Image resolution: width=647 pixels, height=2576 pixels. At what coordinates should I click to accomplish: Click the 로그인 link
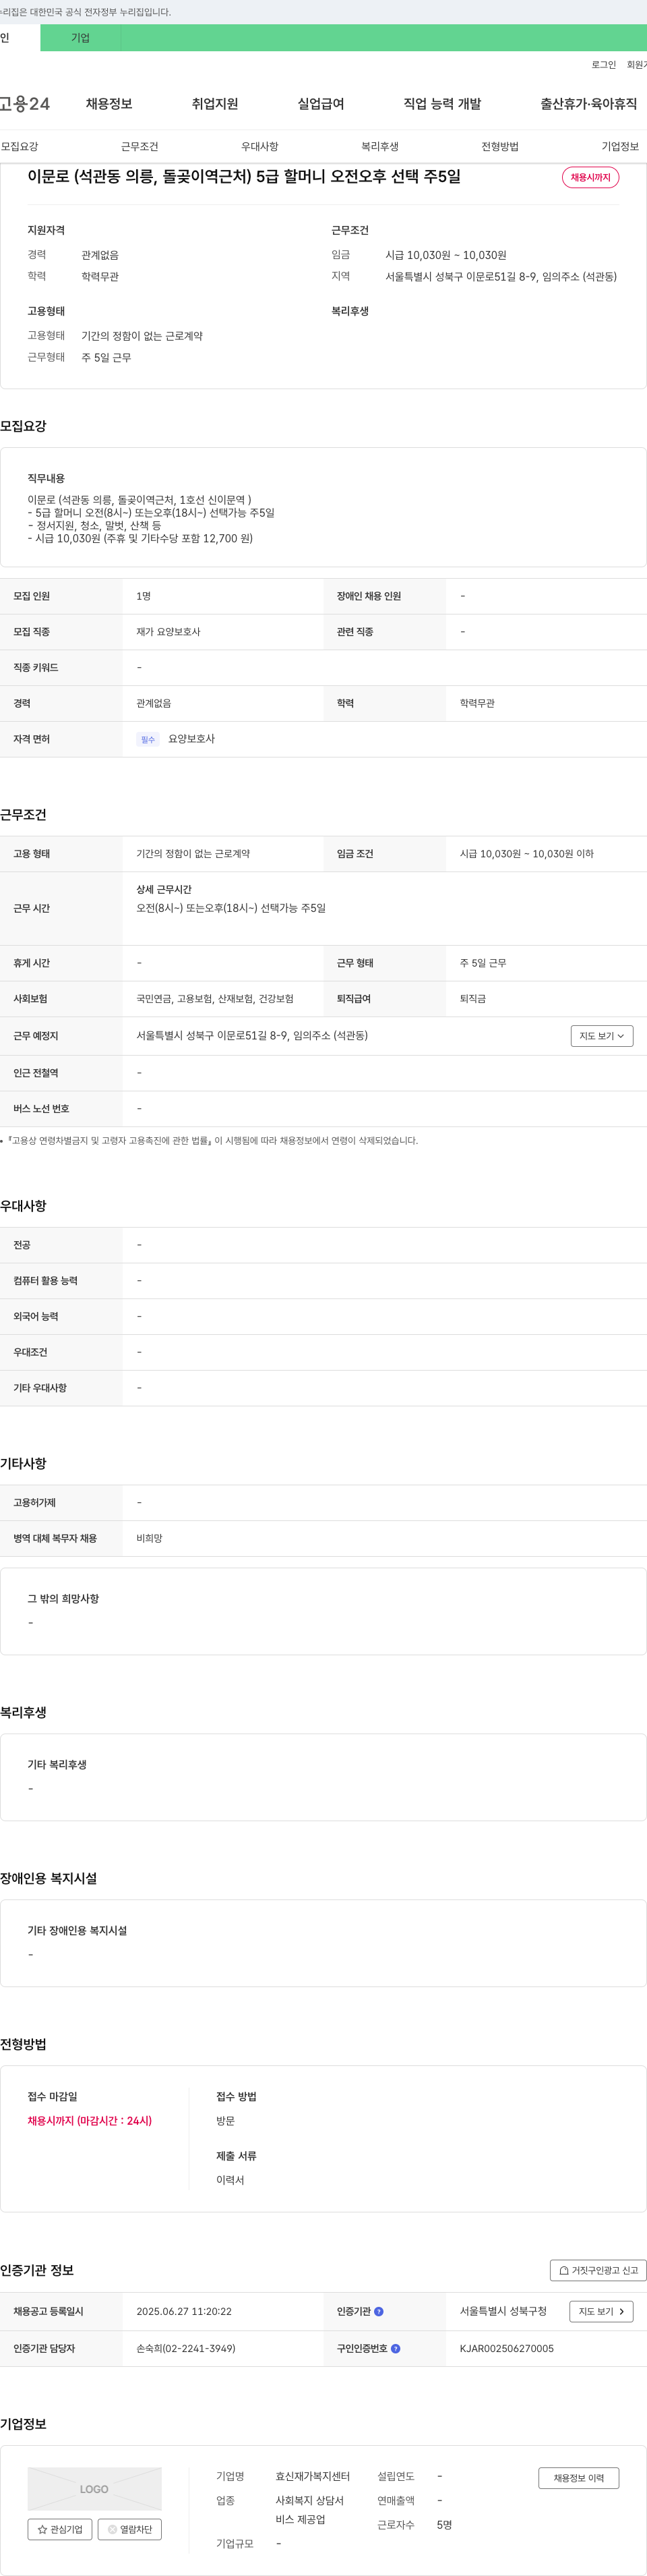603,65
